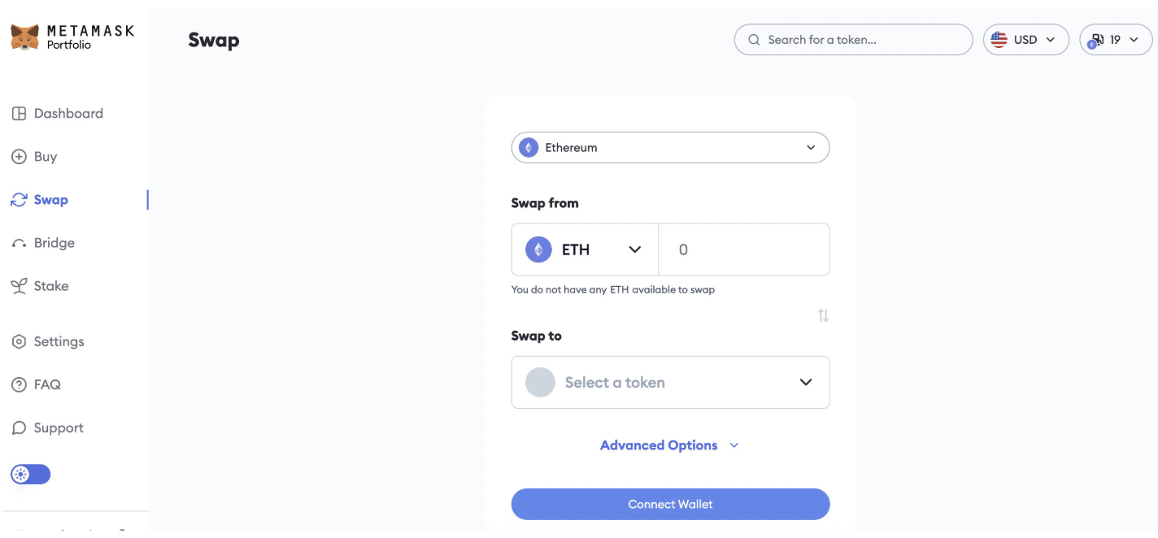Image resolution: width=1158 pixels, height=538 pixels.
Task: Open the Ethereum network dropdown
Action: click(x=670, y=148)
